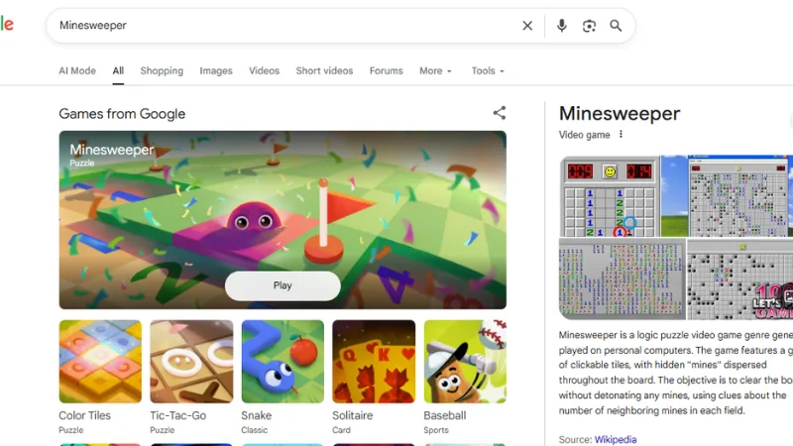Viewport: 793px width, 446px height.
Task: Open the three-dot menu beside Video game
Action: pos(621,135)
